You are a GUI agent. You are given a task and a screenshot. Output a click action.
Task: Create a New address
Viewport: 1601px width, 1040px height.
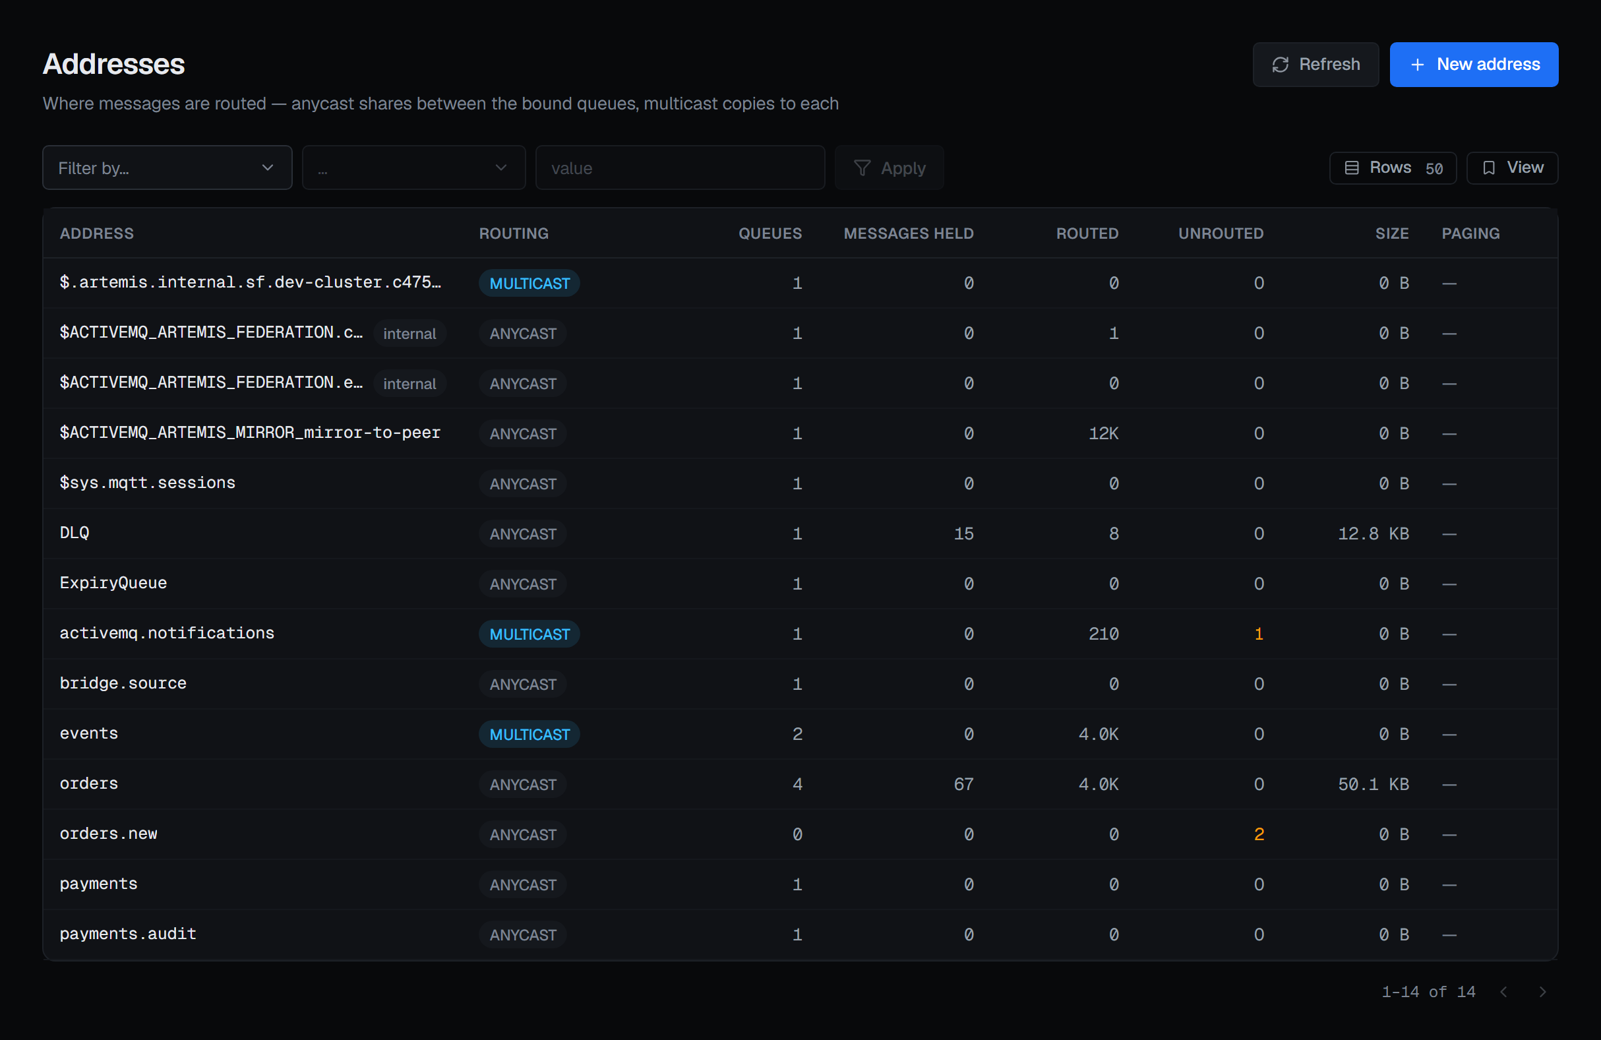click(1473, 65)
